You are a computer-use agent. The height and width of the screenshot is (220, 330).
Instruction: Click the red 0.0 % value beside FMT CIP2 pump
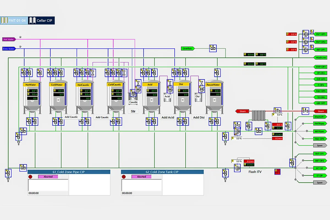(x=291, y=42)
